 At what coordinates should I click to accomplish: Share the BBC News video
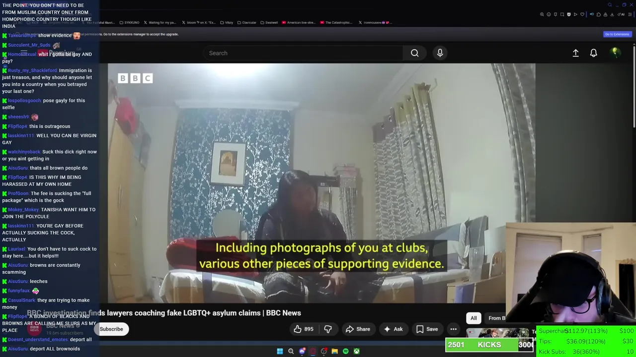[358, 329]
